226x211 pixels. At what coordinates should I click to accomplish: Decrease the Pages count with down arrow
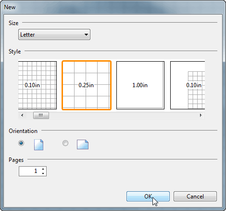[x=43, y=173]
